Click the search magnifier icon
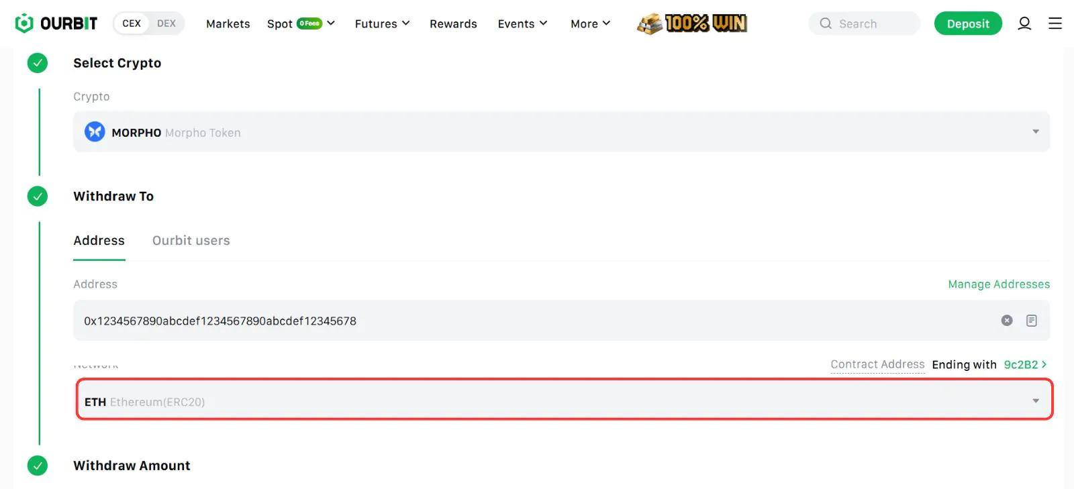The width and height of the screenshot is (1074, 489). pos(826,23)
